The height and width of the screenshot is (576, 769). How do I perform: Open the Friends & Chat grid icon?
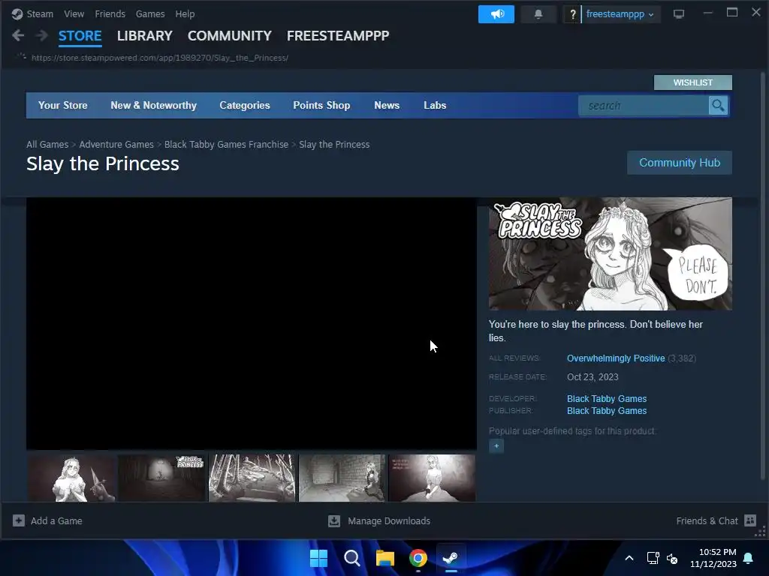coord(750,520)
